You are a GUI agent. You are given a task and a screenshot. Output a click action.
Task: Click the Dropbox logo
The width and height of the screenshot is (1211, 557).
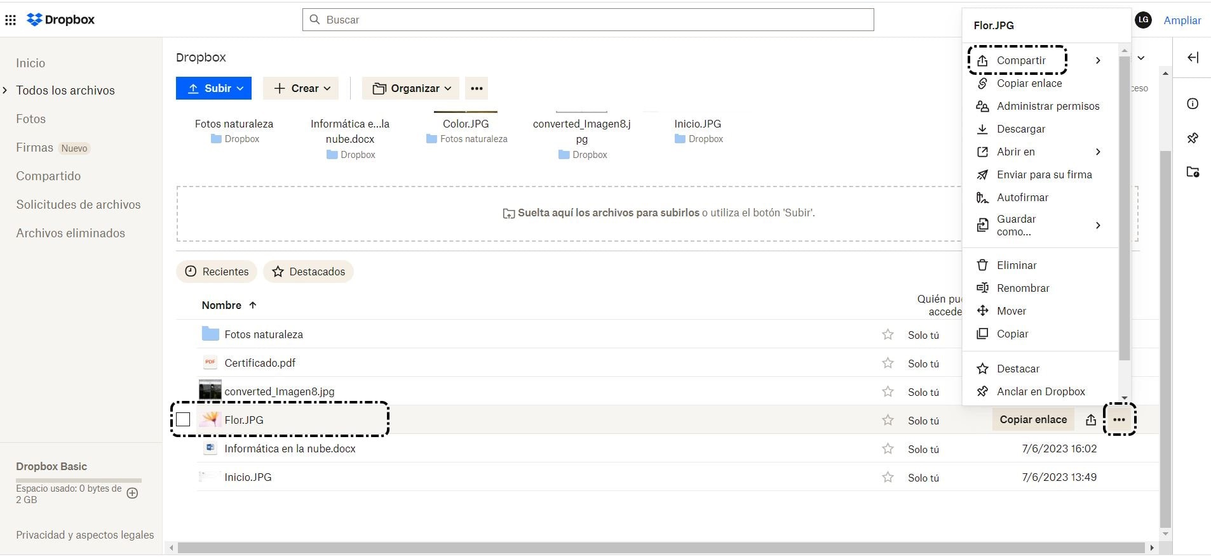click(60, 20)
